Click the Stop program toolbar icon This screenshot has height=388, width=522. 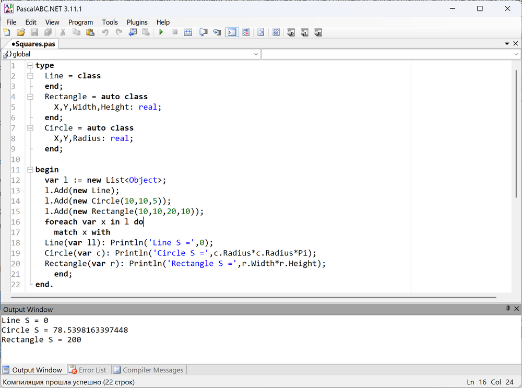(175, 32)
